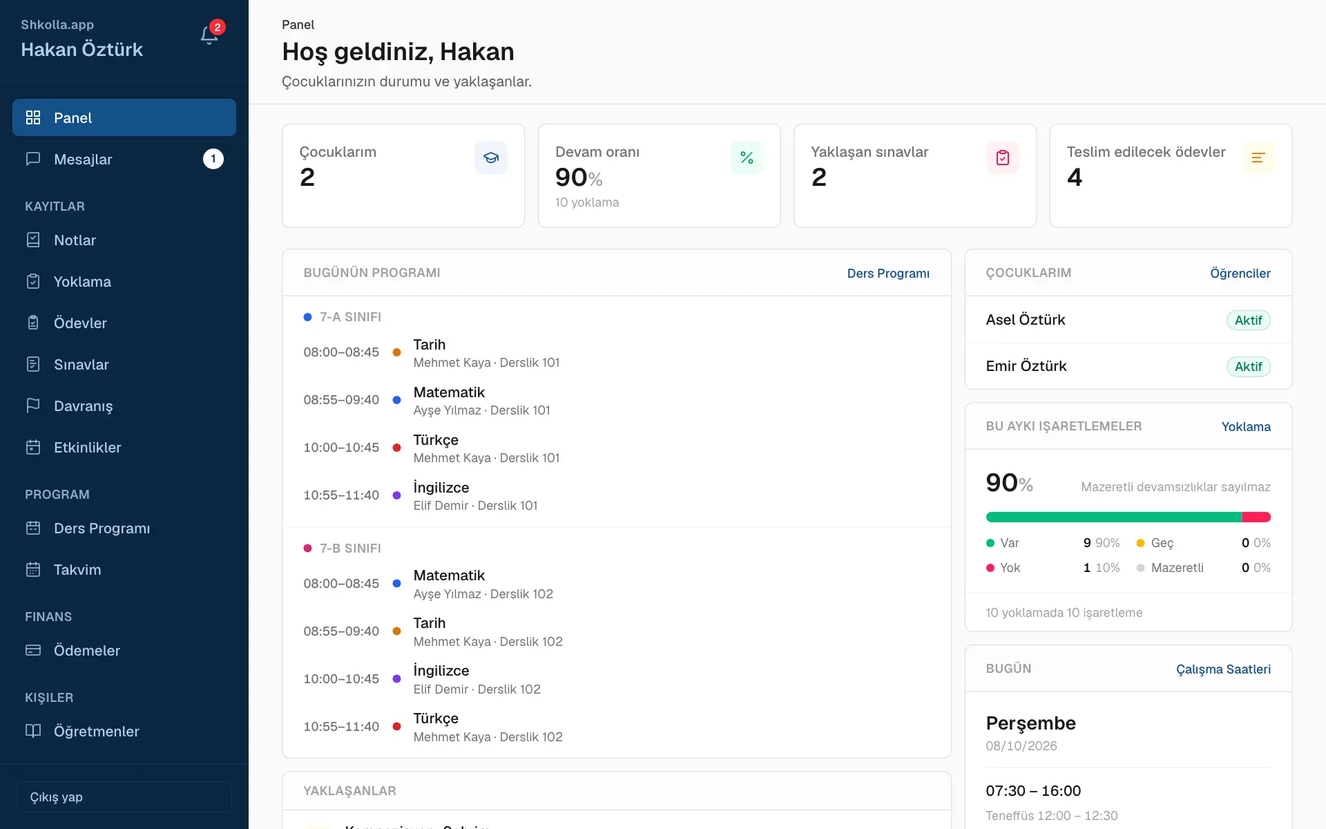
Task: Open notifications bell with 2 alerts
Action: tap(210, 35)
